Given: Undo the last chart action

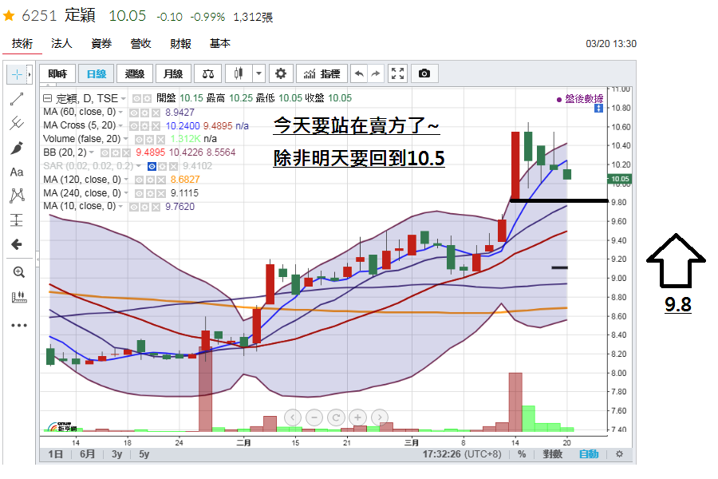Looking at the screenshot, I should point(360,73).
